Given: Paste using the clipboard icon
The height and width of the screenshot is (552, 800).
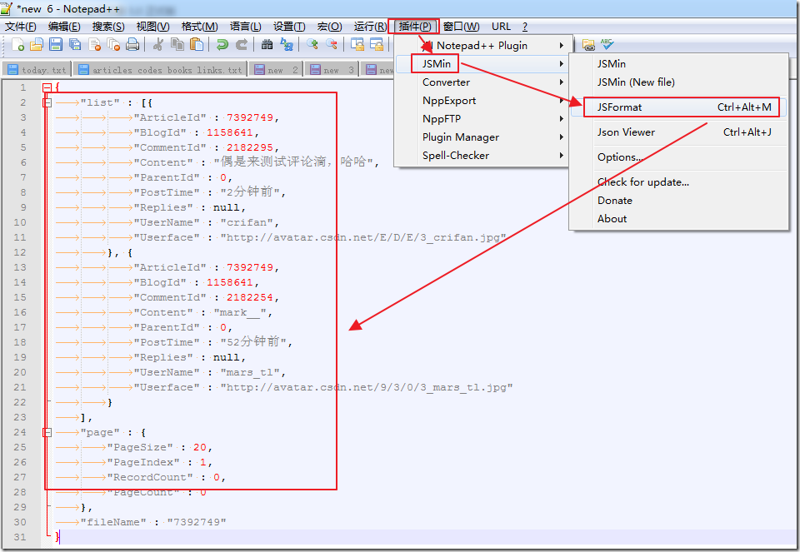Looking at the screenshot, I should tap(197, 45).
